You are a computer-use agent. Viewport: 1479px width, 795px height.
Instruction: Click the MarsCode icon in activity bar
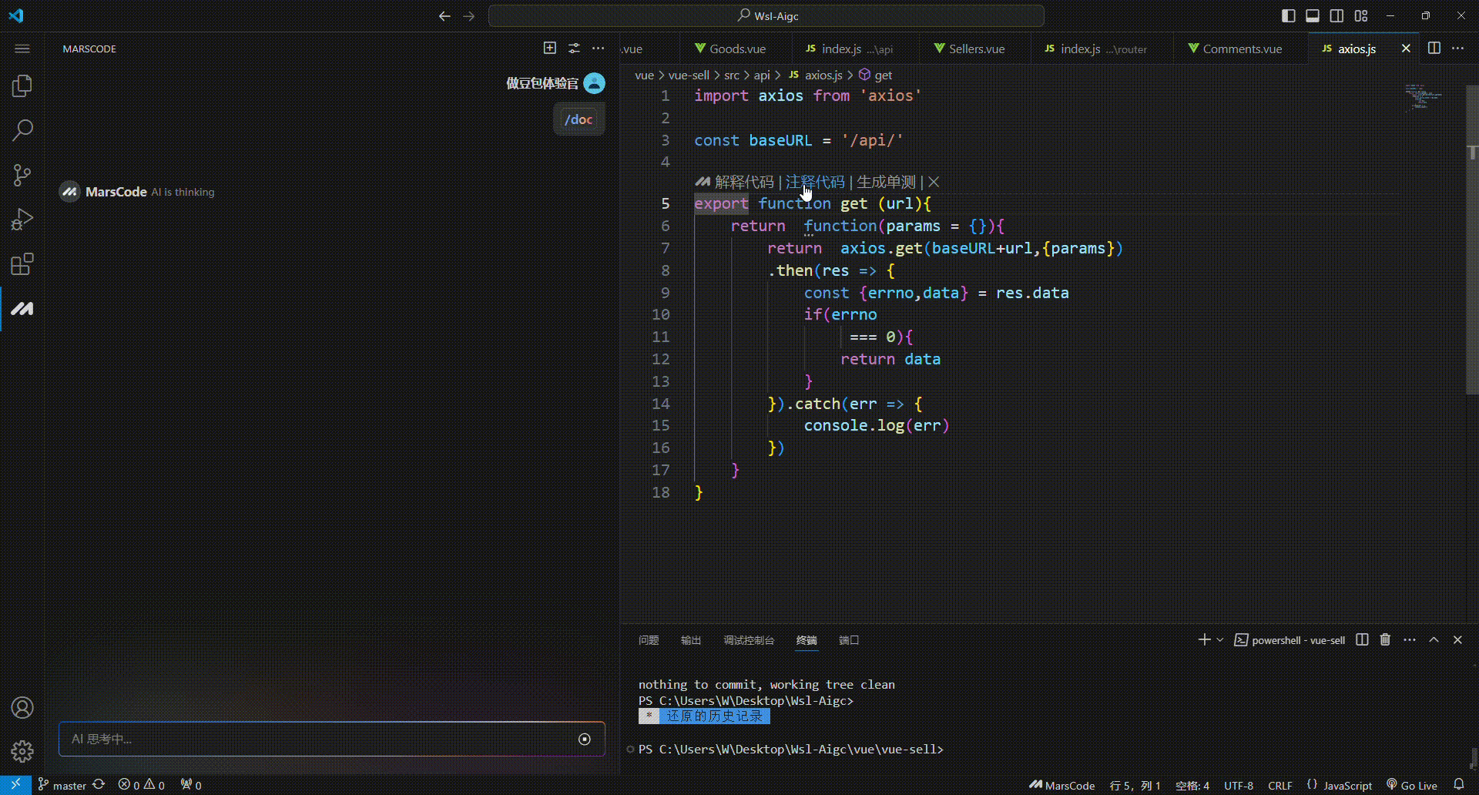pyautogui.click(x=22, y=309)
